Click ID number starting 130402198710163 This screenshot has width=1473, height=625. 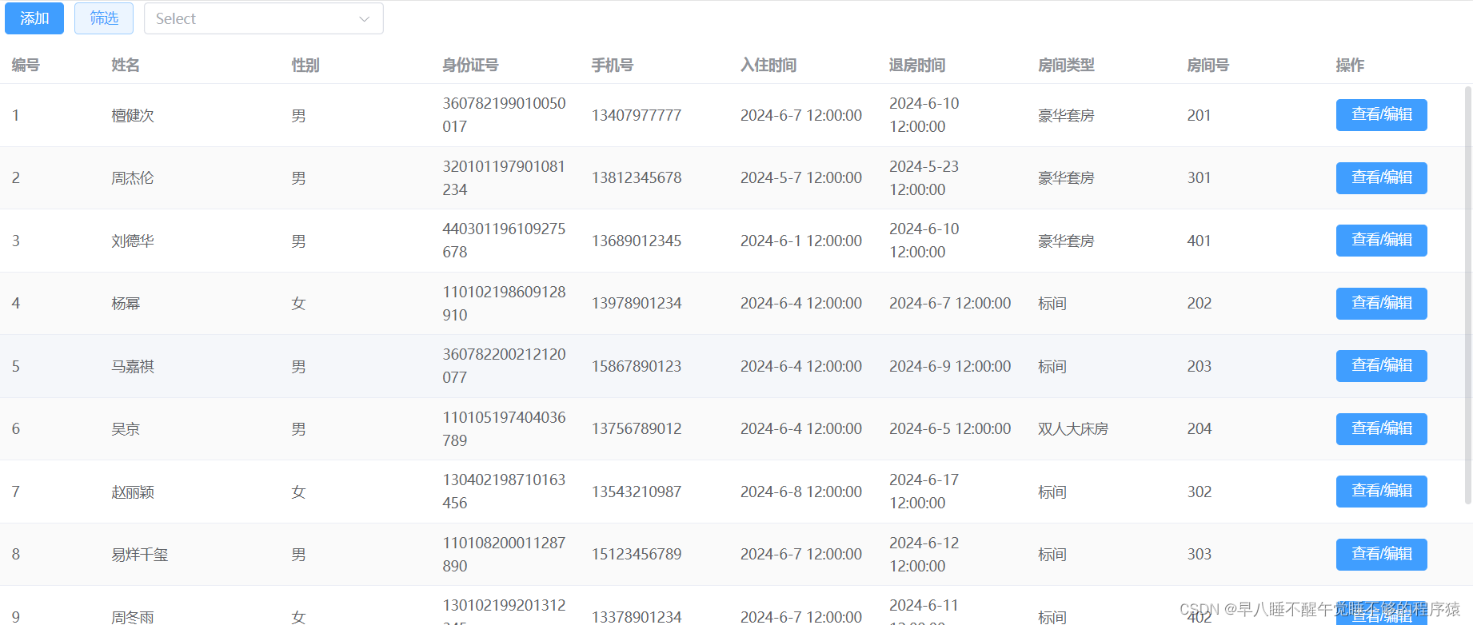click(504, 492)
